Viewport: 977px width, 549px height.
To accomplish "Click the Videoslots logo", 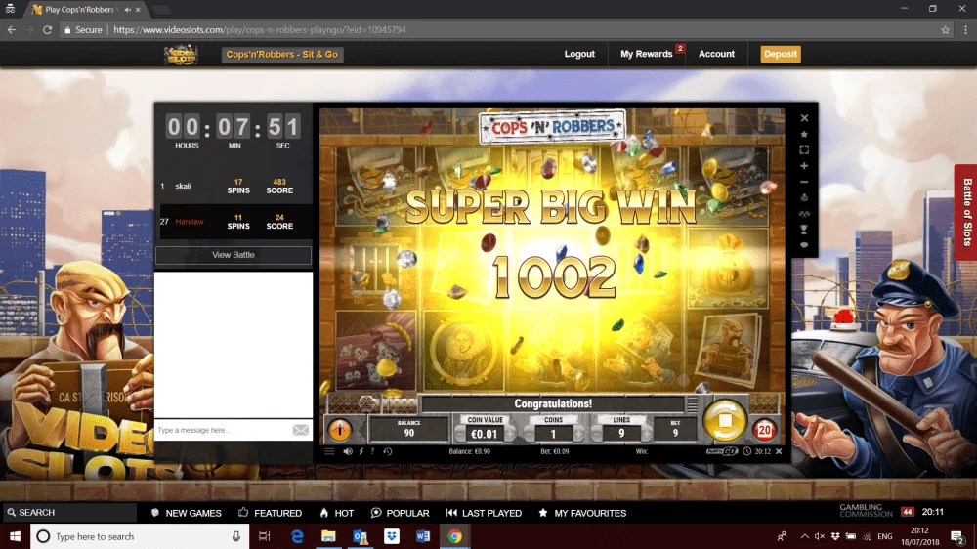I will tap(182, 55).
